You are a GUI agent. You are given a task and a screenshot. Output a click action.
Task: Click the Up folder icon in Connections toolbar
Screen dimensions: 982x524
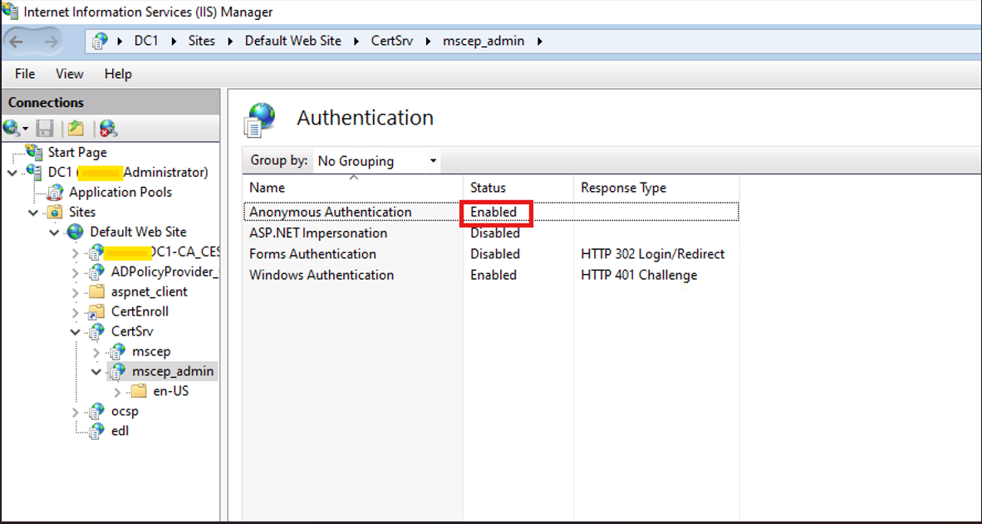click(76, 128)
